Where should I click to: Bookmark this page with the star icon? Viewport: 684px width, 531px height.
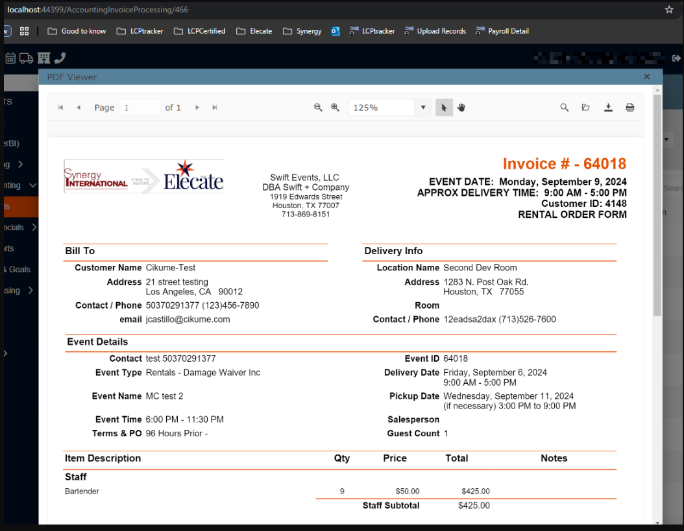[669, 10]
